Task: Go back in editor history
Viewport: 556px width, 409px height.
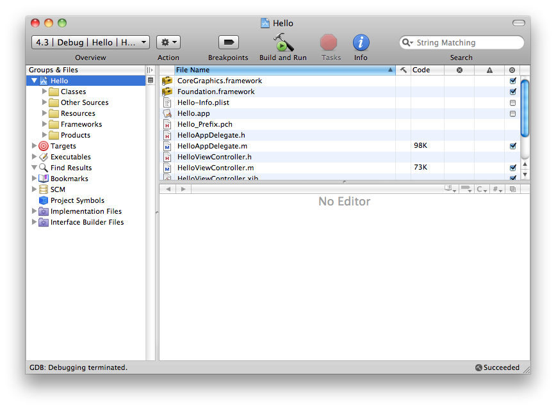Action: click(x=168, y=189)
